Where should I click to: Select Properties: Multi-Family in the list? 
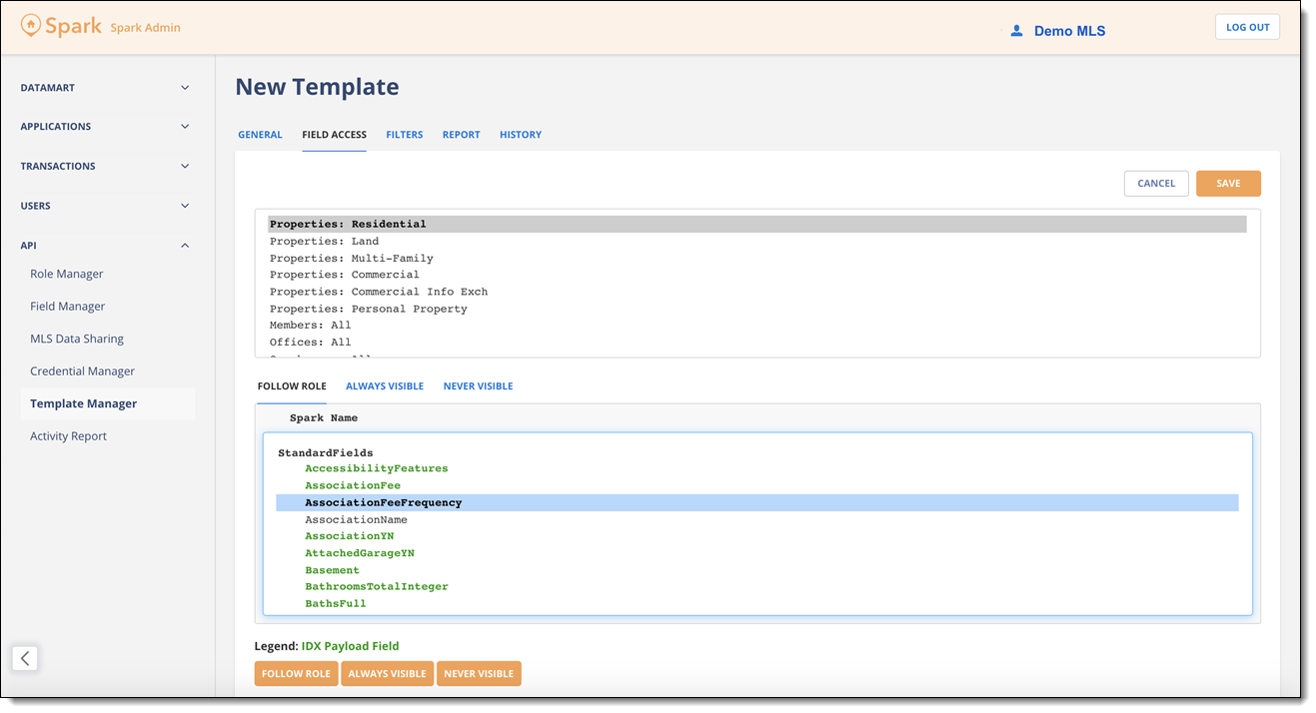(x=757, y=258)
